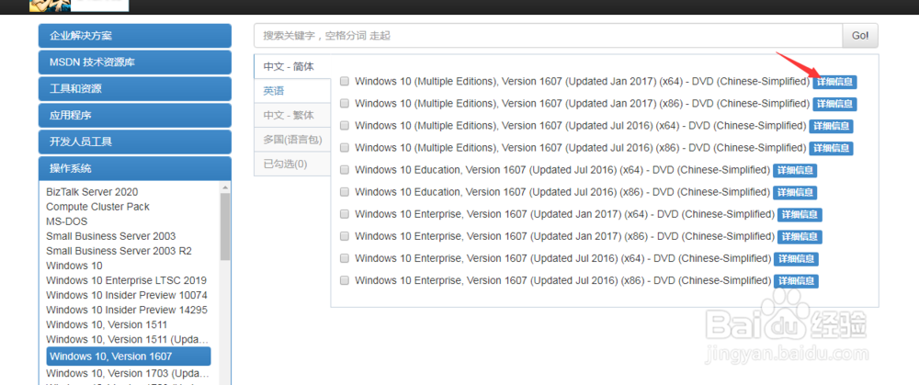
Task: Click Windows 10 Multiple Editions Jan 2017 x64 title
Action: pyautogui.click(x=583, y=81)
